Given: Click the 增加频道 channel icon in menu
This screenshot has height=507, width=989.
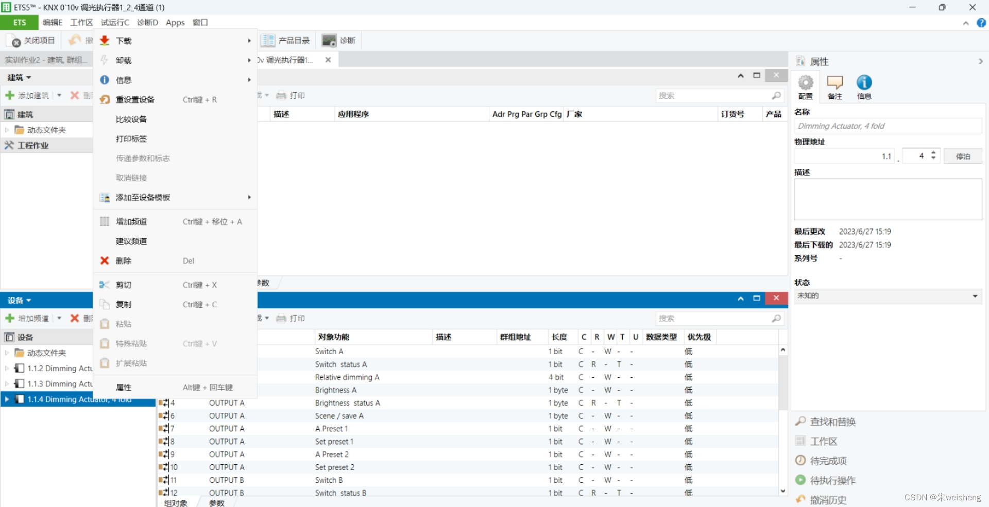Looking at the screenshot, I should pyautogui.click(x=105, y=221).
